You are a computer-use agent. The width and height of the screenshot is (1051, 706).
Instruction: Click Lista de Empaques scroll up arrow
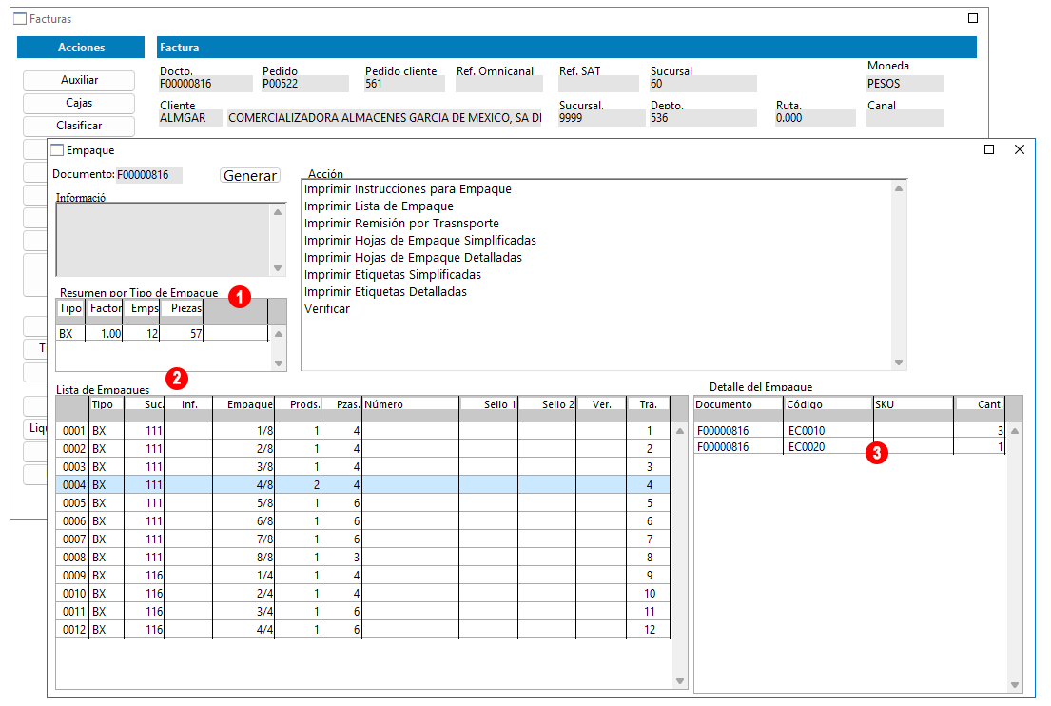coord(680,431)
